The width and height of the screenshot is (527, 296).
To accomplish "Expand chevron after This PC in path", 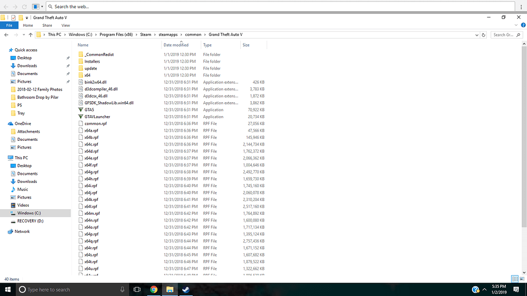I will 65,34.
